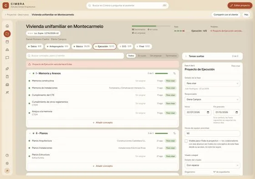255x179 pixels.
Task: Click Añadir concepto under II - Planos
Action: [102, 166]
